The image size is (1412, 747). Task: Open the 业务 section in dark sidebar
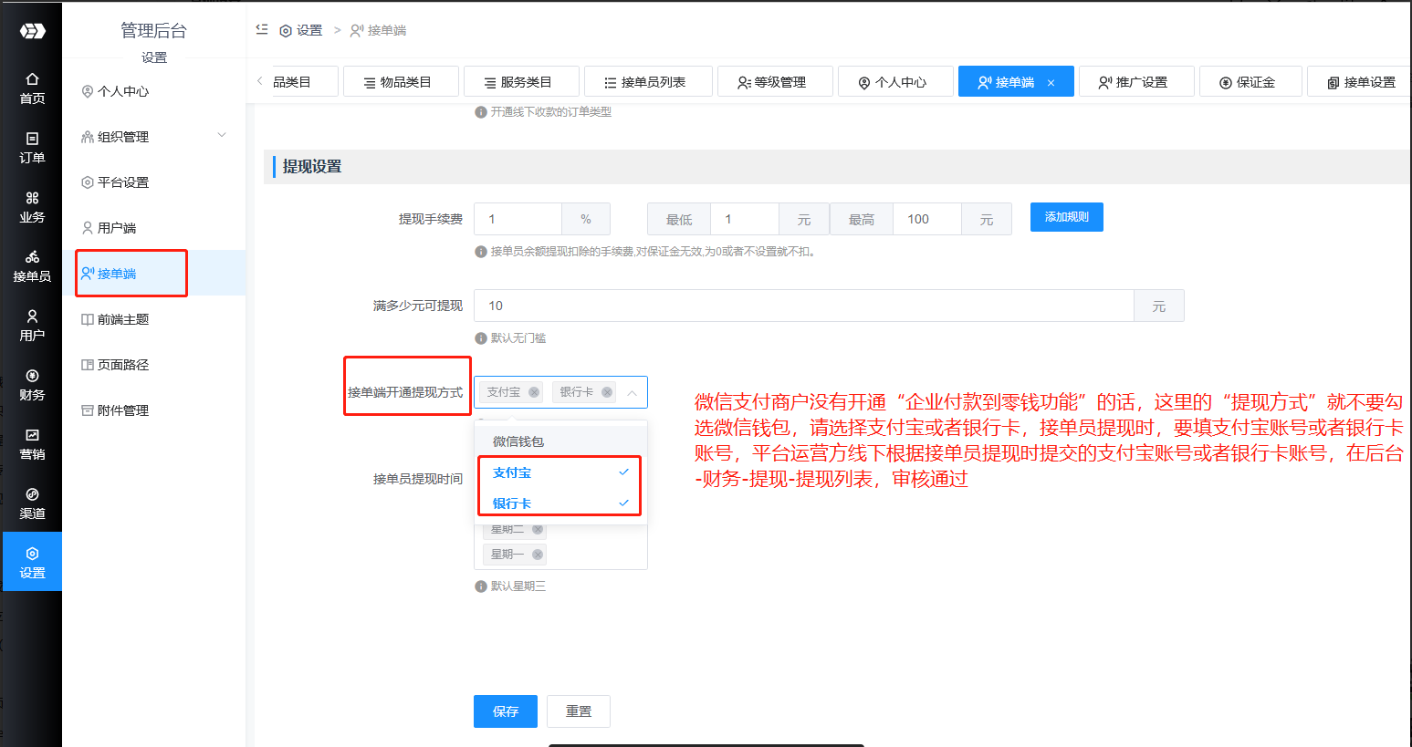click(x=32, y=207)
